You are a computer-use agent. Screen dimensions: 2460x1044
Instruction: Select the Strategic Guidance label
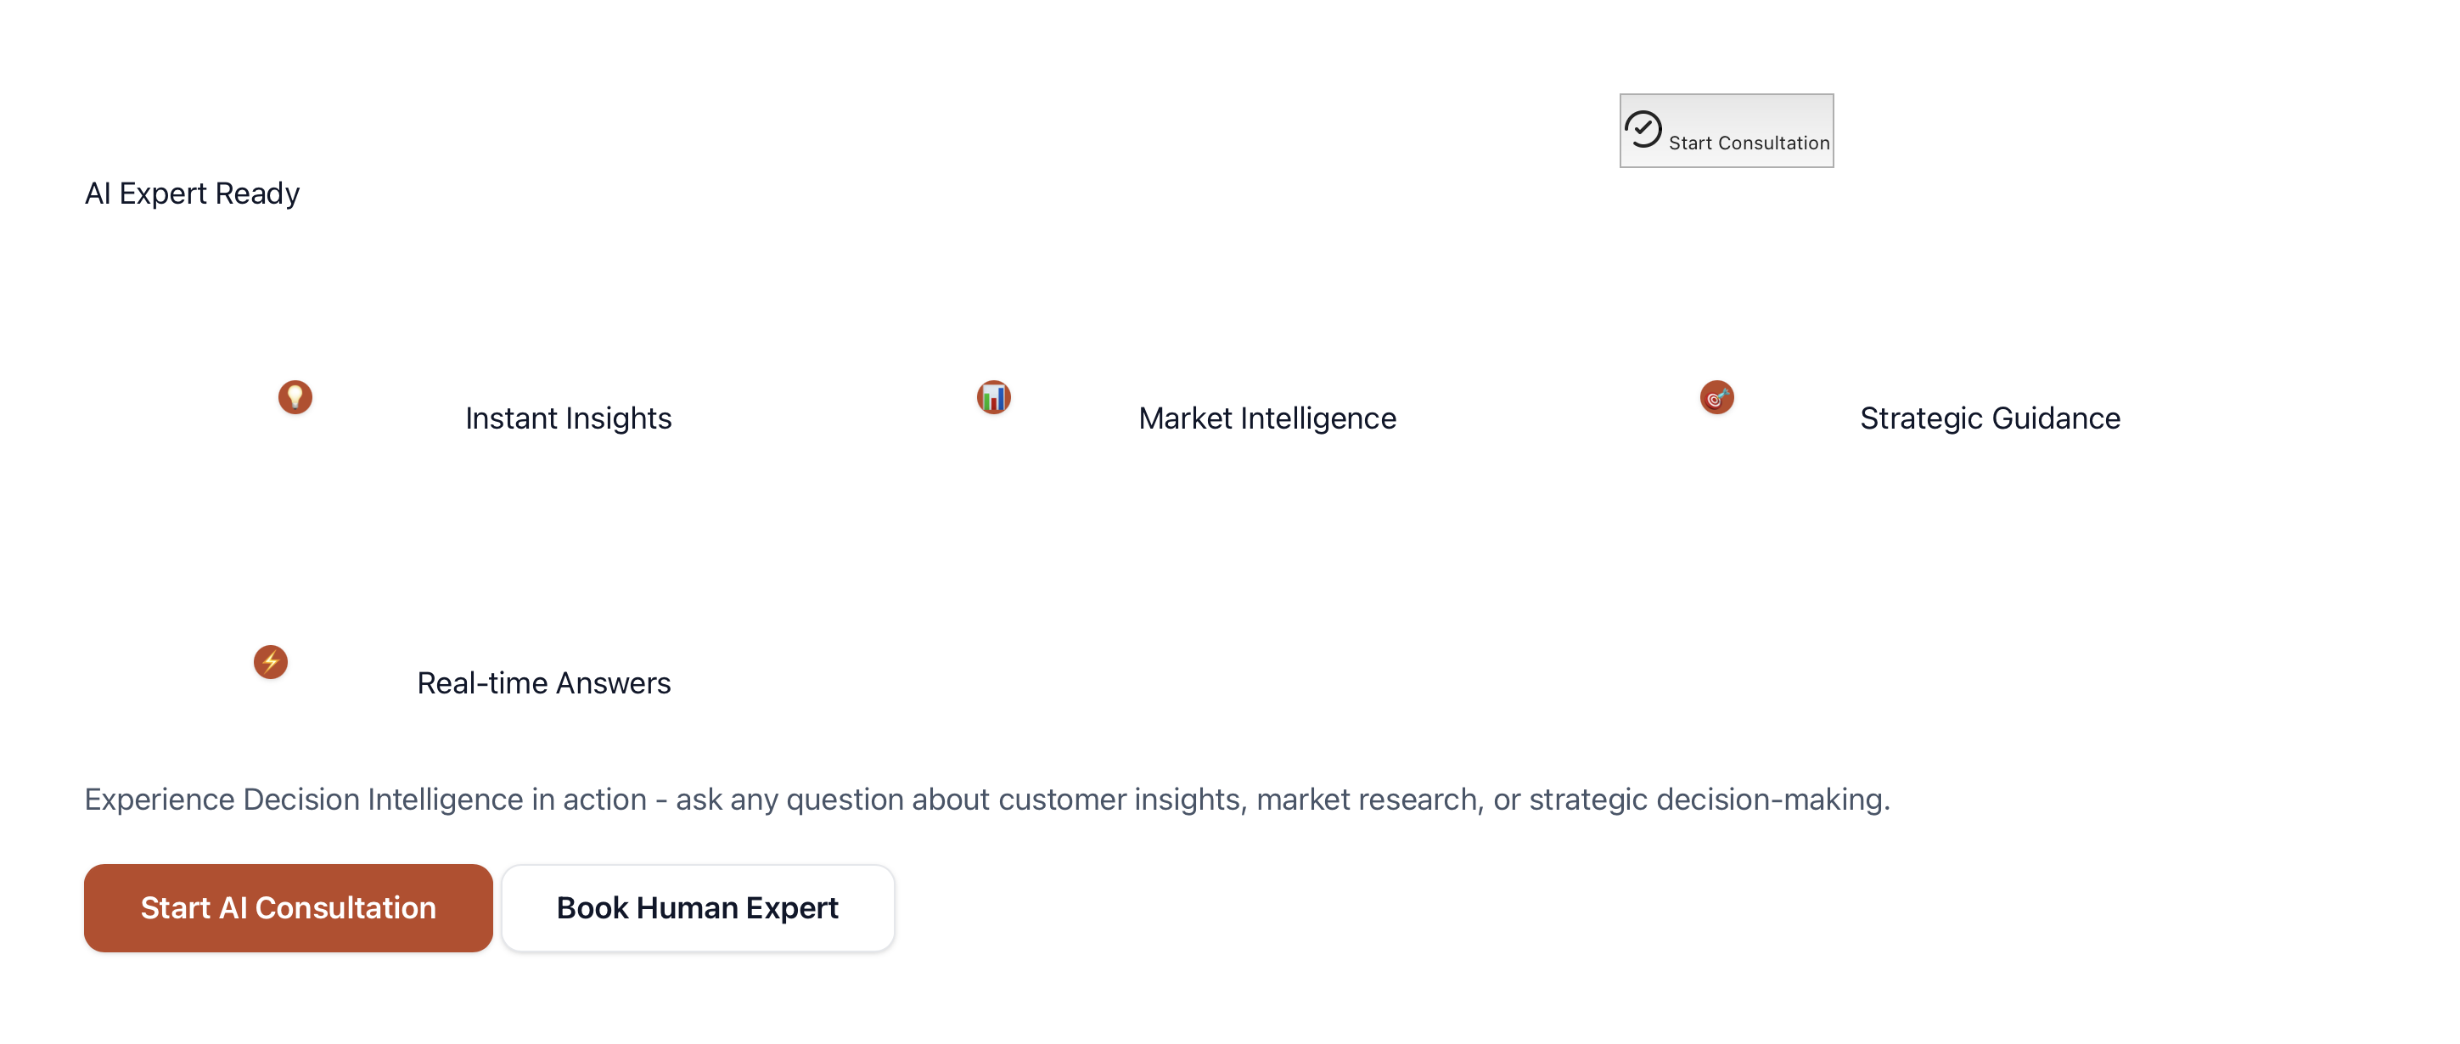(x=1989, y=418)
